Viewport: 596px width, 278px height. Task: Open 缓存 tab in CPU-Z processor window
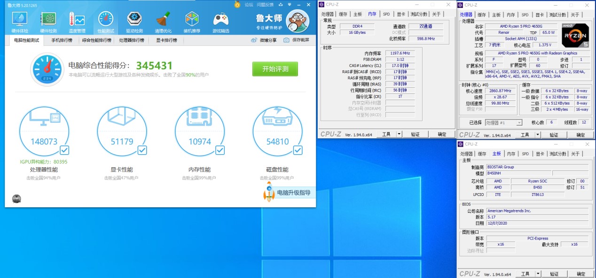[482, 15]
